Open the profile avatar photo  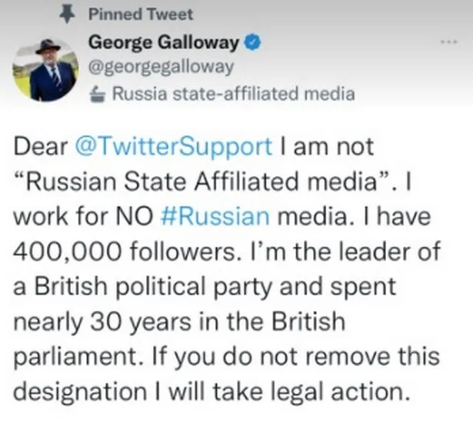tap(45, 71)
